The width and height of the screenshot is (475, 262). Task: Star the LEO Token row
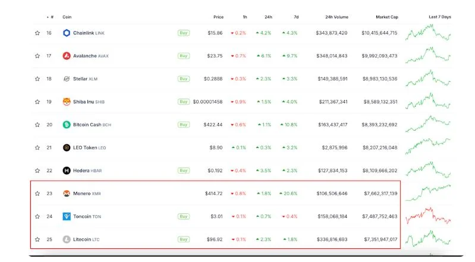pos(37,148)
